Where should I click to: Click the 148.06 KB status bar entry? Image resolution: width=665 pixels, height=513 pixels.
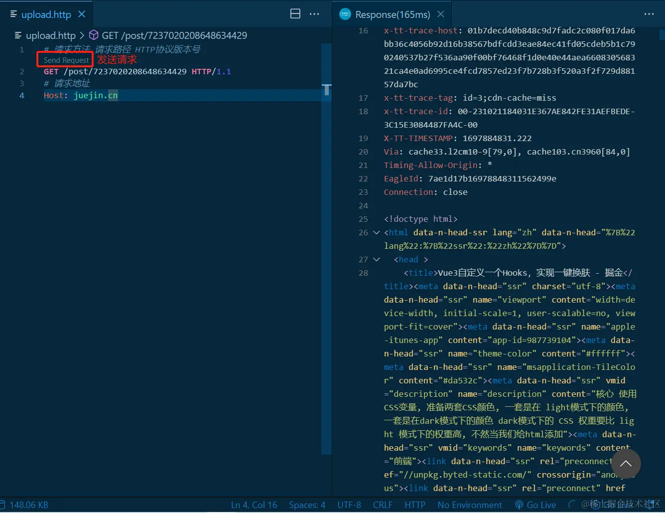(x=29, y=505)
